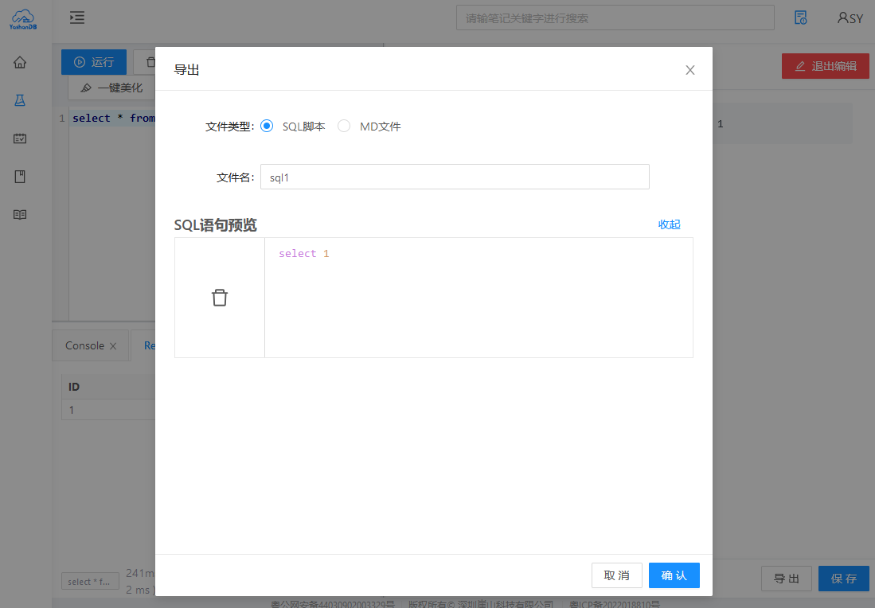Image resolution: width=875 pixels, height=608 pixels.
Task: Close the 导出 dialog with the X
Action: click(x=690, y=70)
